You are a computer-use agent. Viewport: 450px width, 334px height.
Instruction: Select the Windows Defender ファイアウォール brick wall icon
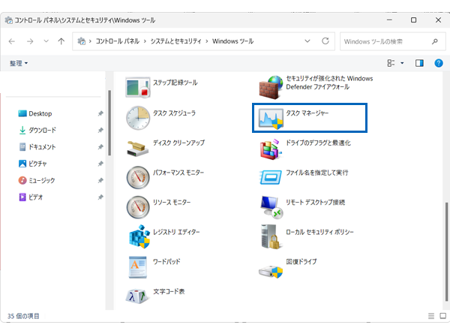(271, 87)
